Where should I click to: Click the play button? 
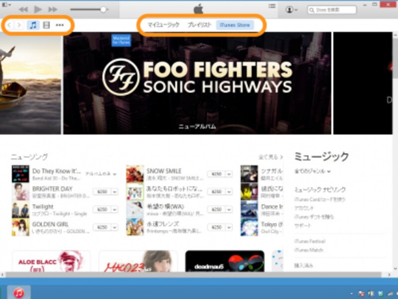point(38,9)
